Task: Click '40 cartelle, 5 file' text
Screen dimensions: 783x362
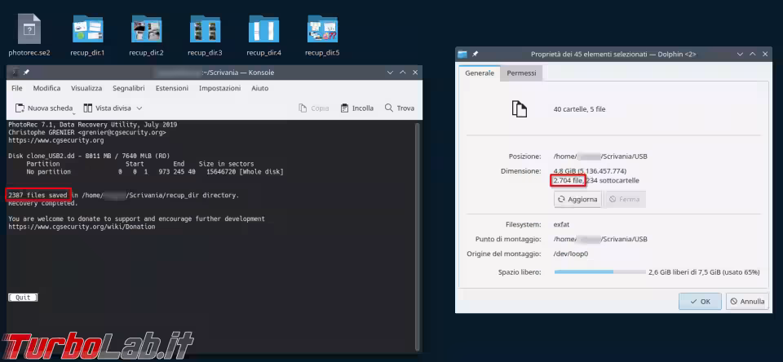Action: click(579, 109)
